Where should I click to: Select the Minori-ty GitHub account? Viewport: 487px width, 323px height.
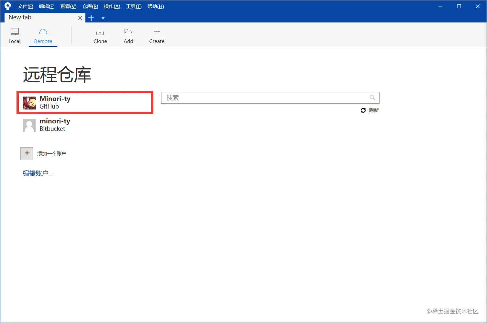[x=85, y=103]
